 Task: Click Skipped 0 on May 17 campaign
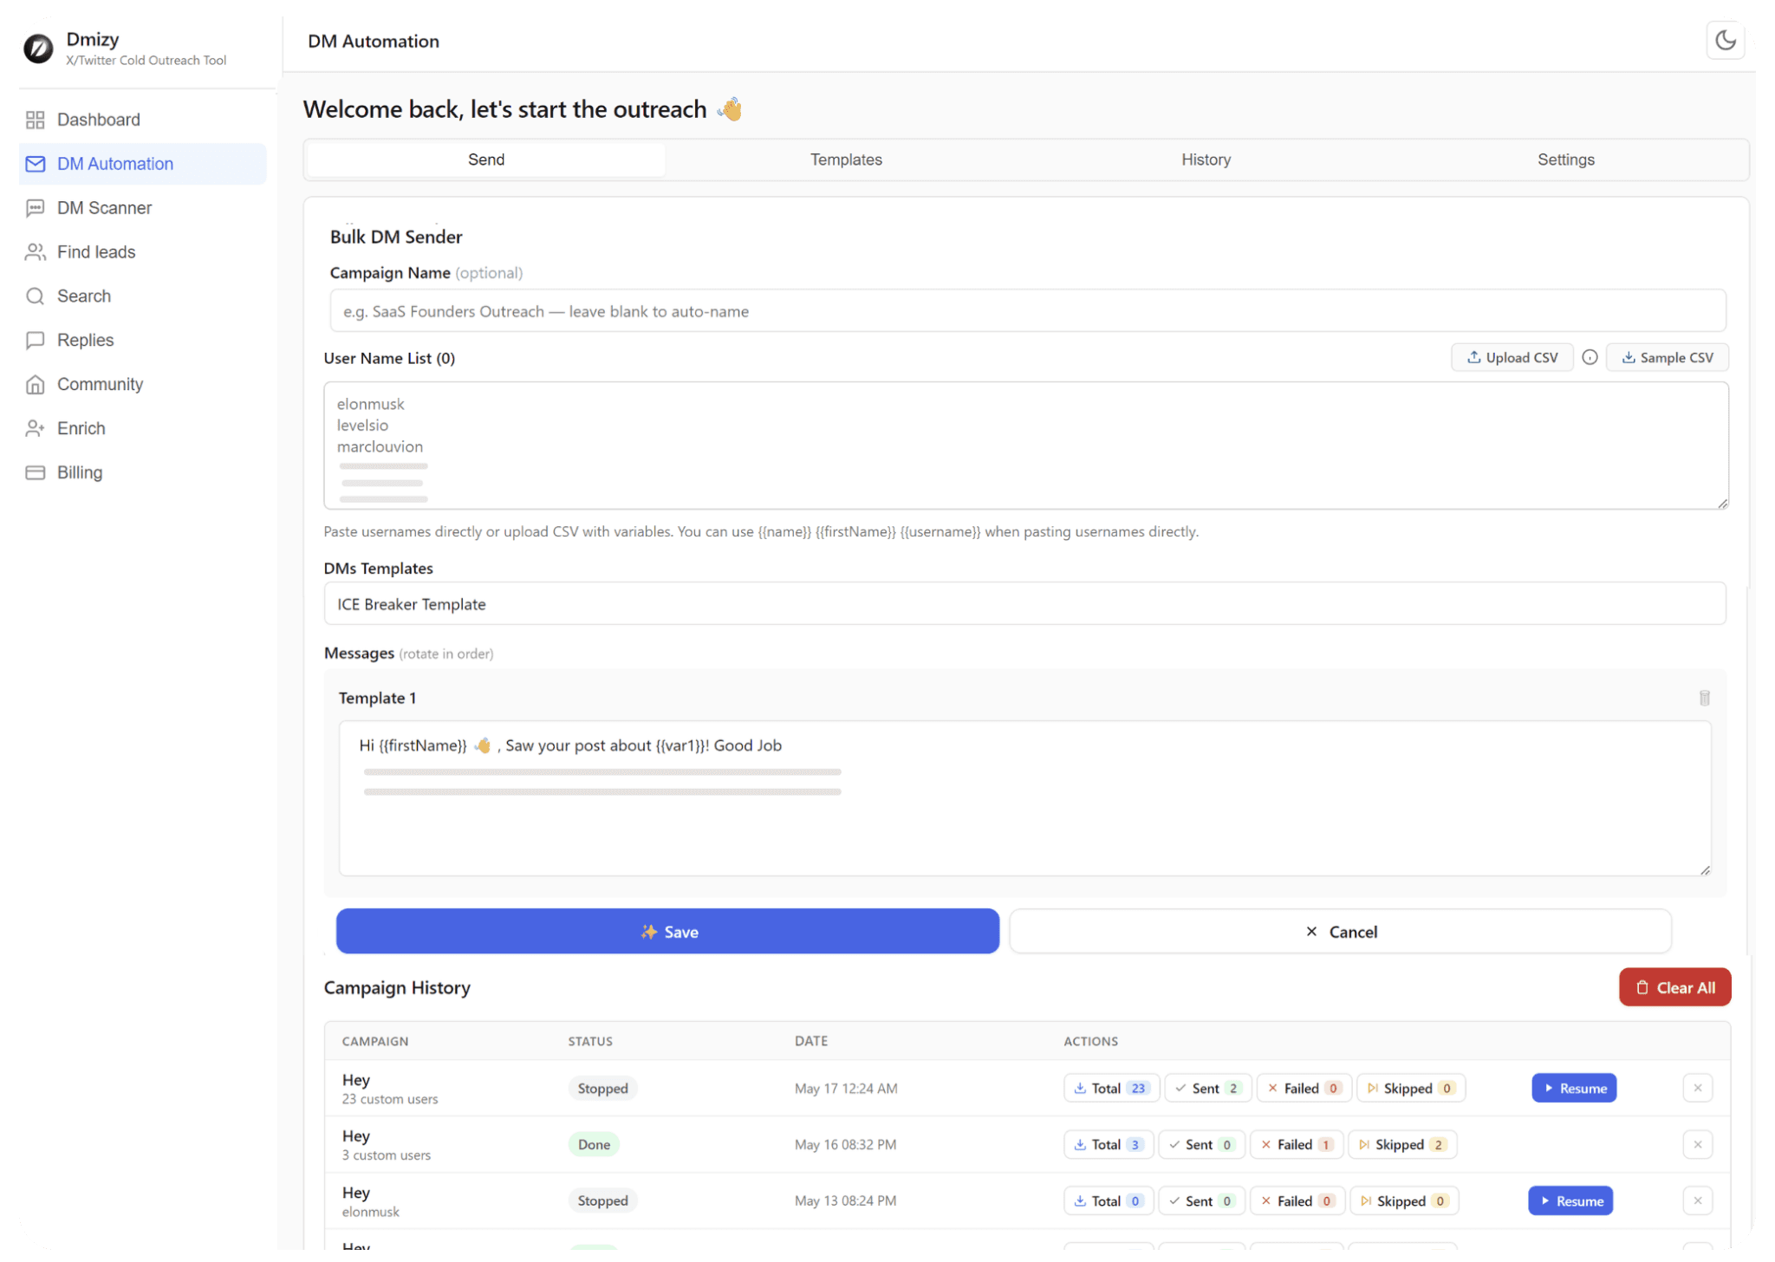1410,1089
